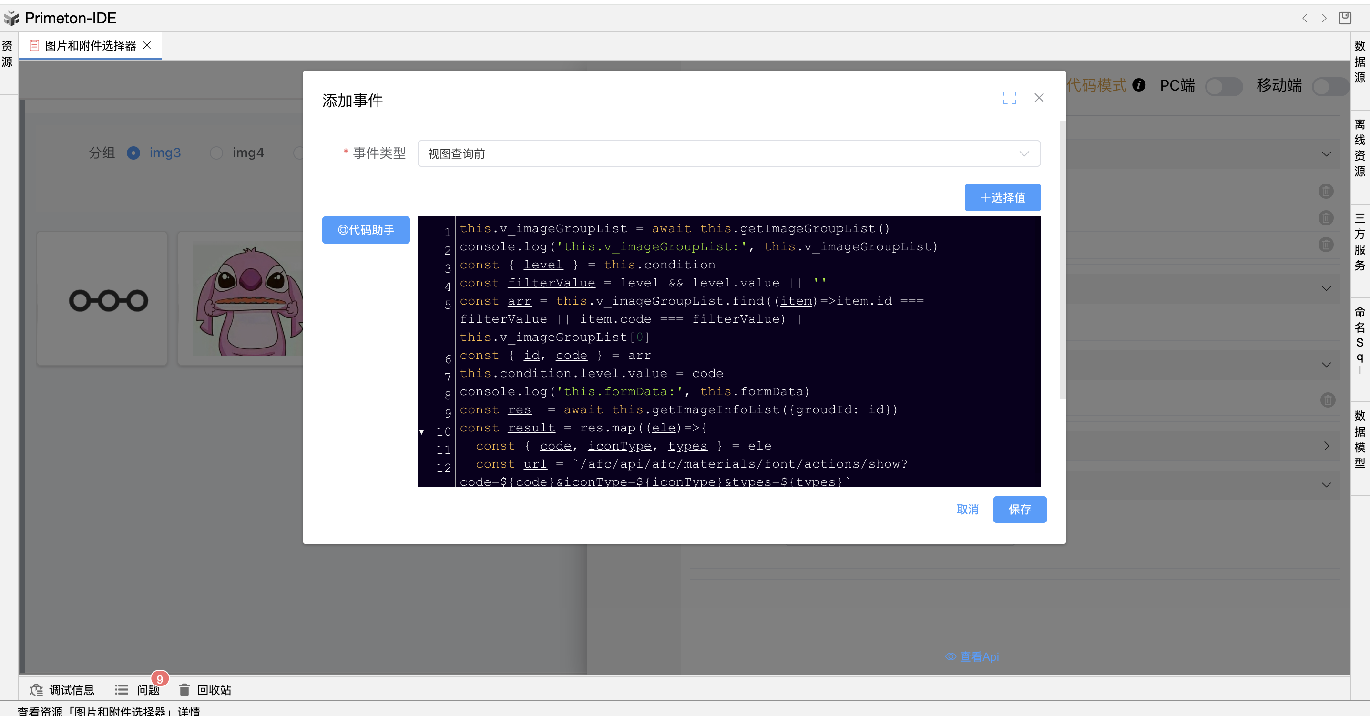The image size is (1370, 716).
Task: Open the 数据模型 side panel tab
Action: pyautogui.click(x=1360, y=440)
